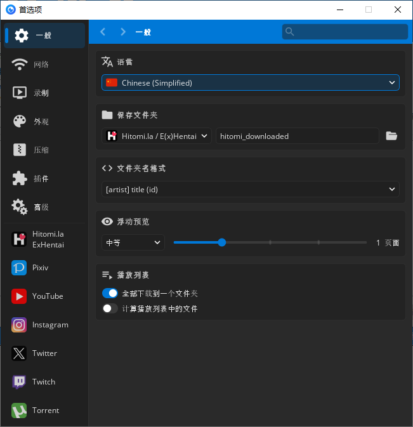Enable 计算播放列表中的文件 switch
The image size is (413, 427).
[110, 308]
